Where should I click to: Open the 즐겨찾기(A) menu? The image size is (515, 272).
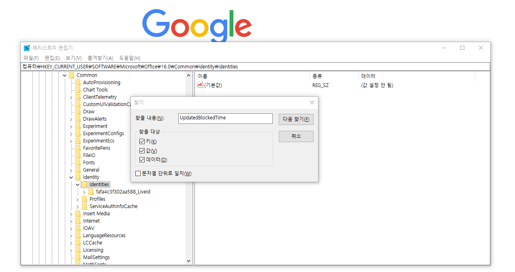tap(100, 58)
